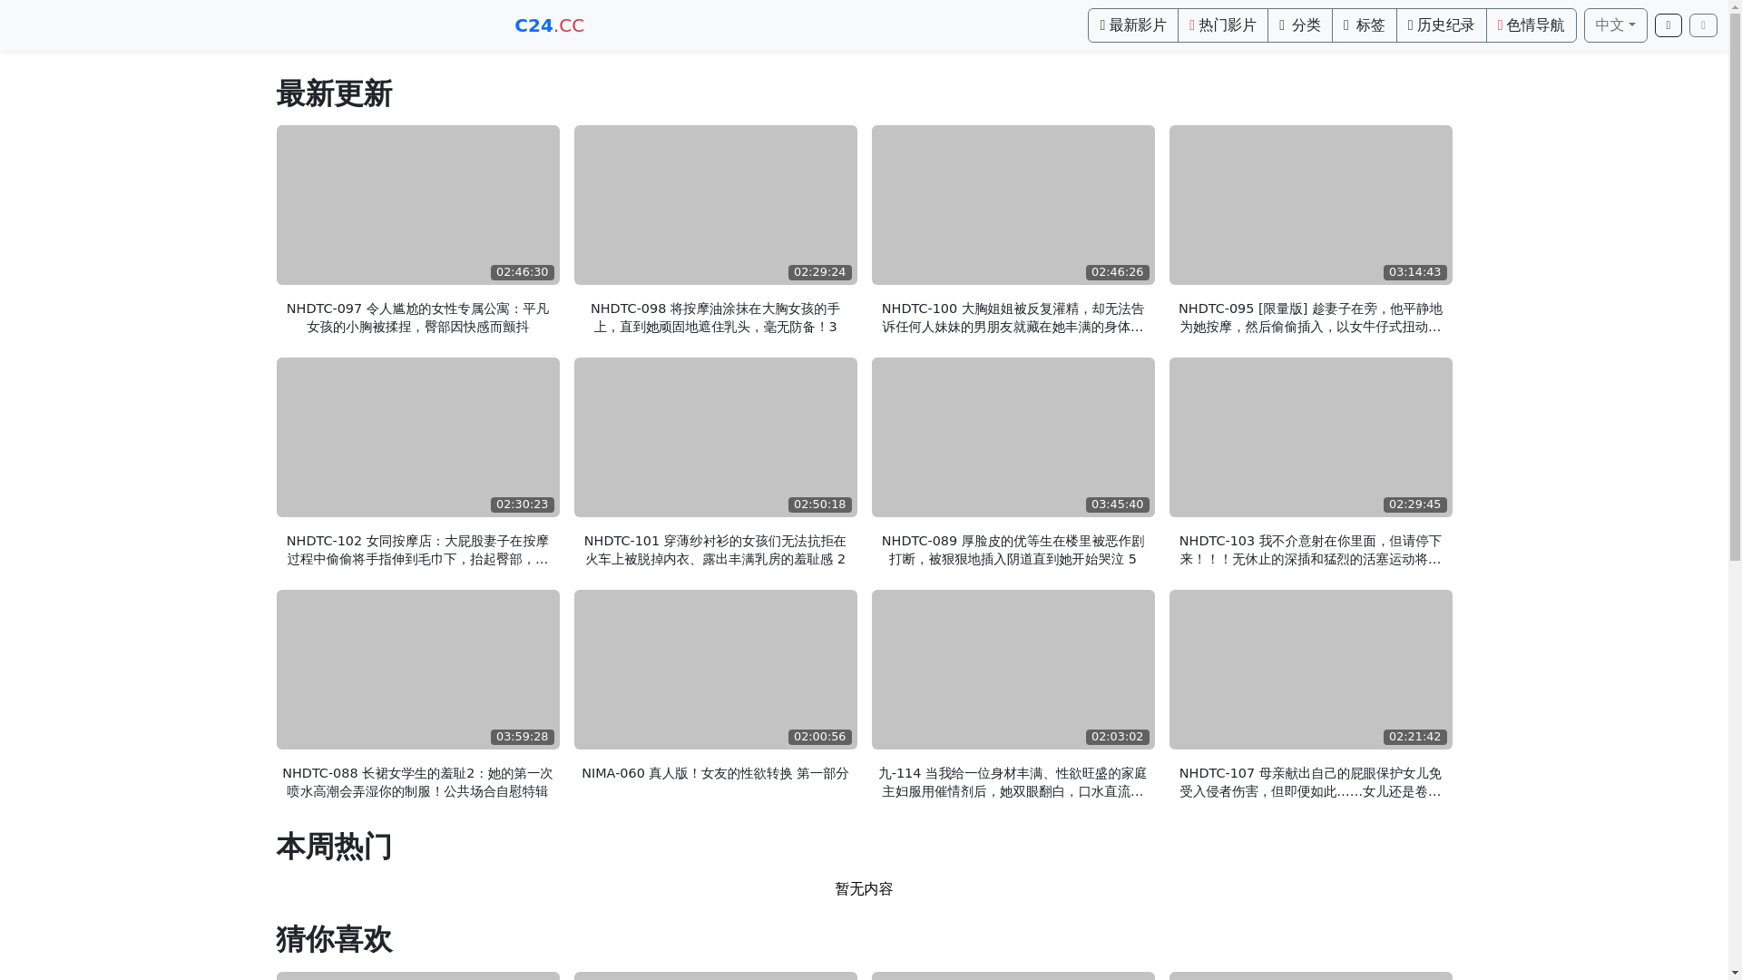Open the 热门影片 navigation tab
The height and width of the screenshot is (980, 1742).
click(x=1223, y=25)
